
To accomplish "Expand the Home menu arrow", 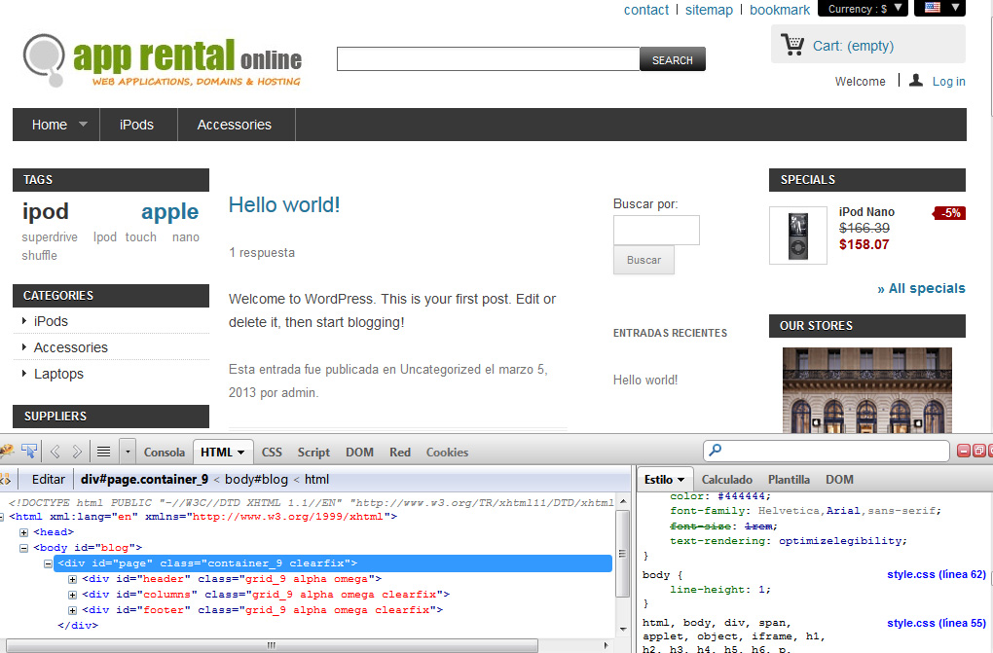I will 83,125.
